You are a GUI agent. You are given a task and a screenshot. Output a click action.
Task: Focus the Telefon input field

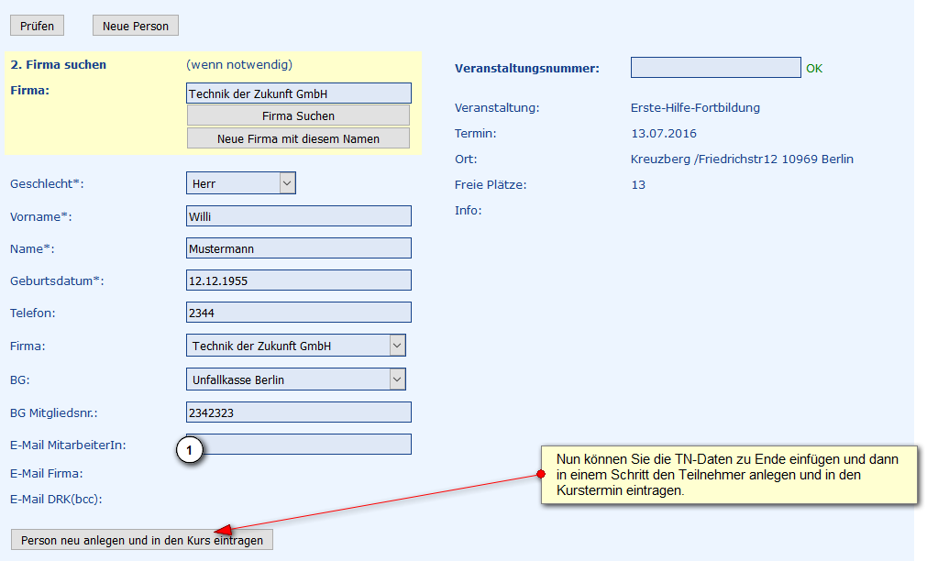point(298,313)
